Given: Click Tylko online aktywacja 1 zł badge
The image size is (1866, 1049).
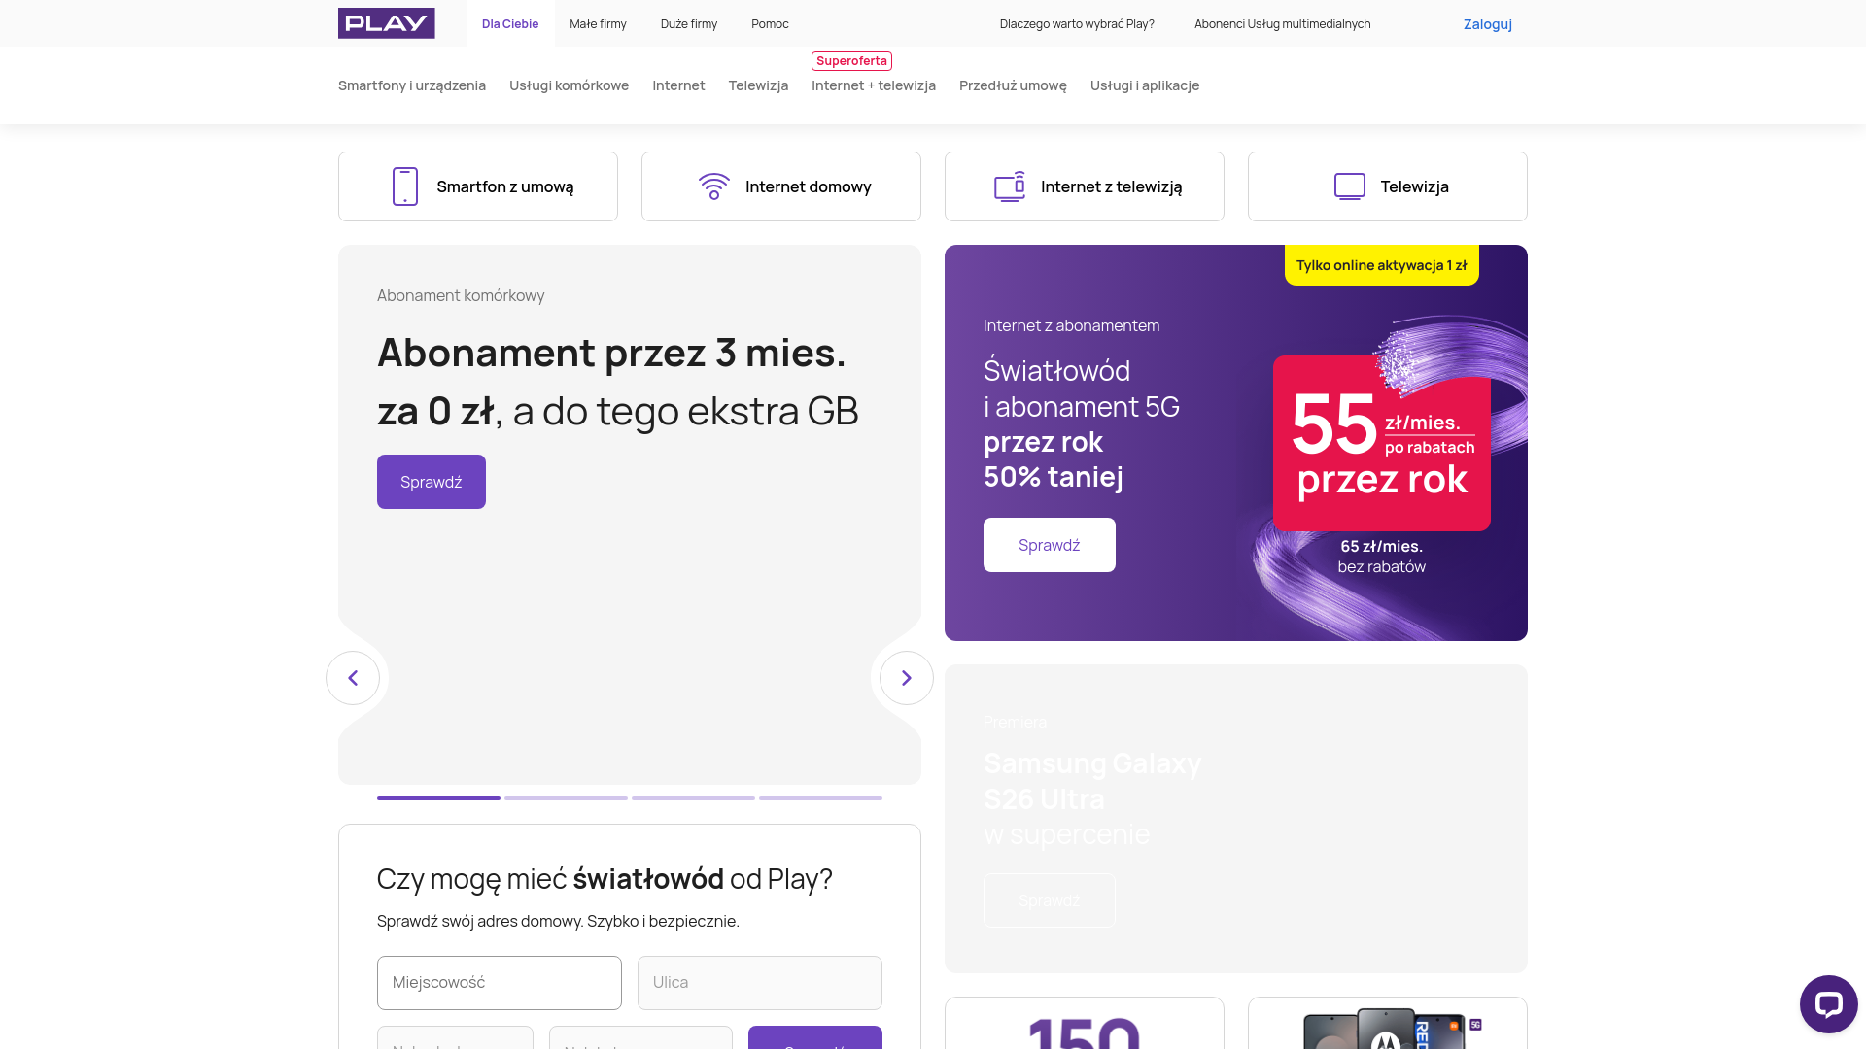Looking at the screenshot, I should [x=1382, y=265].
